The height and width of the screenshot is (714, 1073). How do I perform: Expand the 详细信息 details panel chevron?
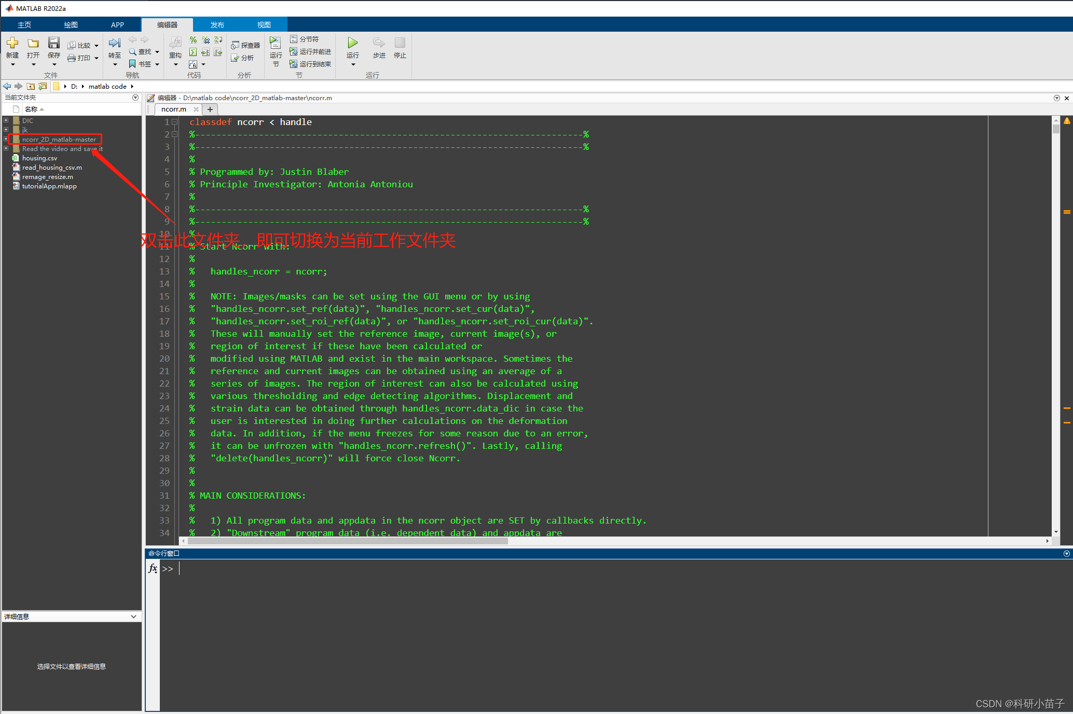pyautogui.click(x=133, y=616)
